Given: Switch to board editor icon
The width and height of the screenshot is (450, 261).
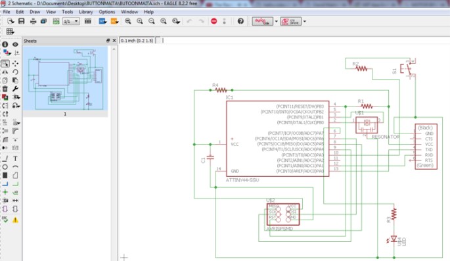Looking at the screenshot, I should [56, 21].
